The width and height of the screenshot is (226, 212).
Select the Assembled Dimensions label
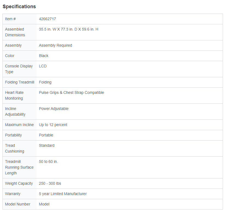[15, 32]
